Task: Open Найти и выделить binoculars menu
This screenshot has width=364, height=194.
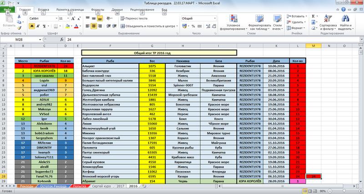Action: coord(346,22)
